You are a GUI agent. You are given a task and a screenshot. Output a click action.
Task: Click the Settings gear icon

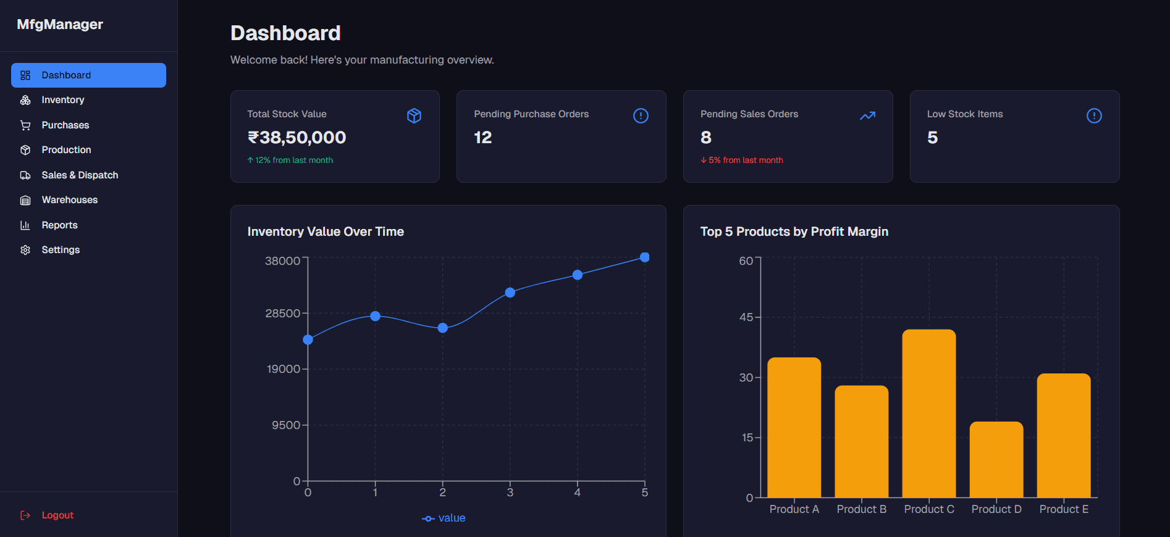(25, 250)
